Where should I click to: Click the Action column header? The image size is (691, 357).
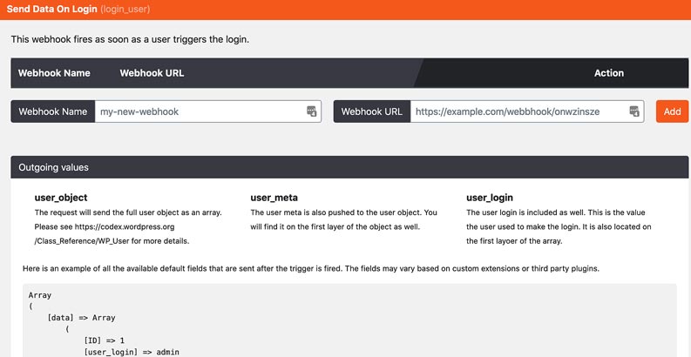(608, 73)
